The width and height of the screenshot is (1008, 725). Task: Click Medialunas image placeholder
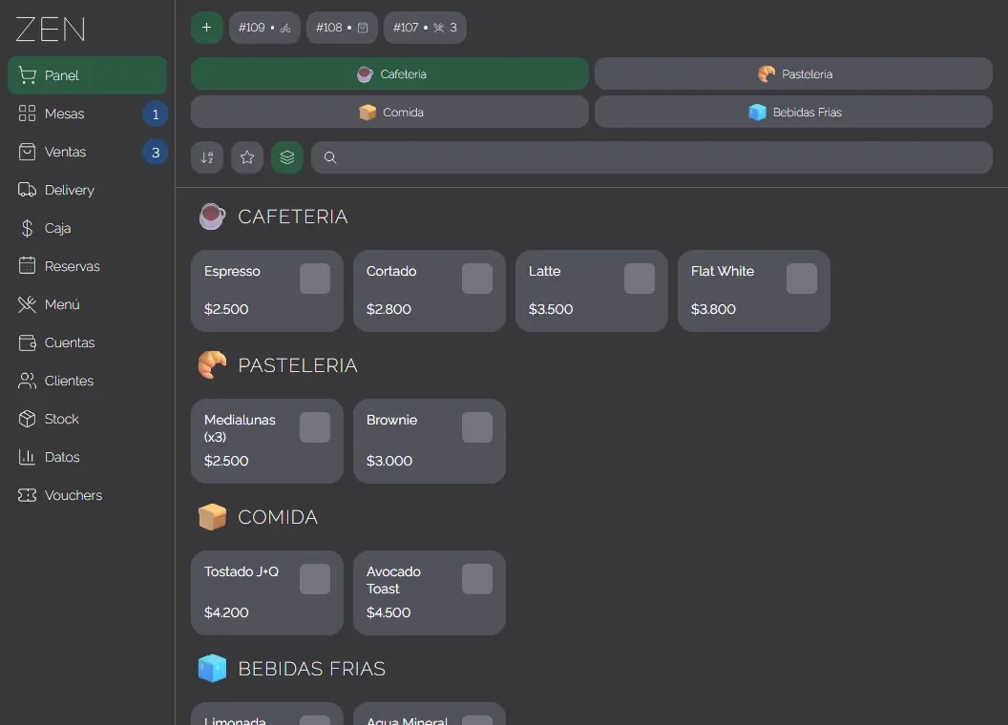tap(315, 427)
